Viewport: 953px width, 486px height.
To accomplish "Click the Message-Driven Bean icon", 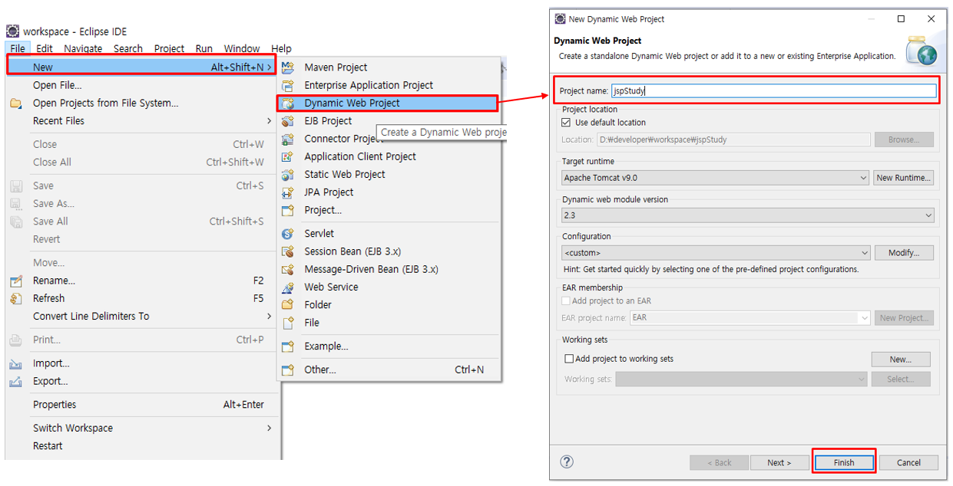I will point(288,269).
